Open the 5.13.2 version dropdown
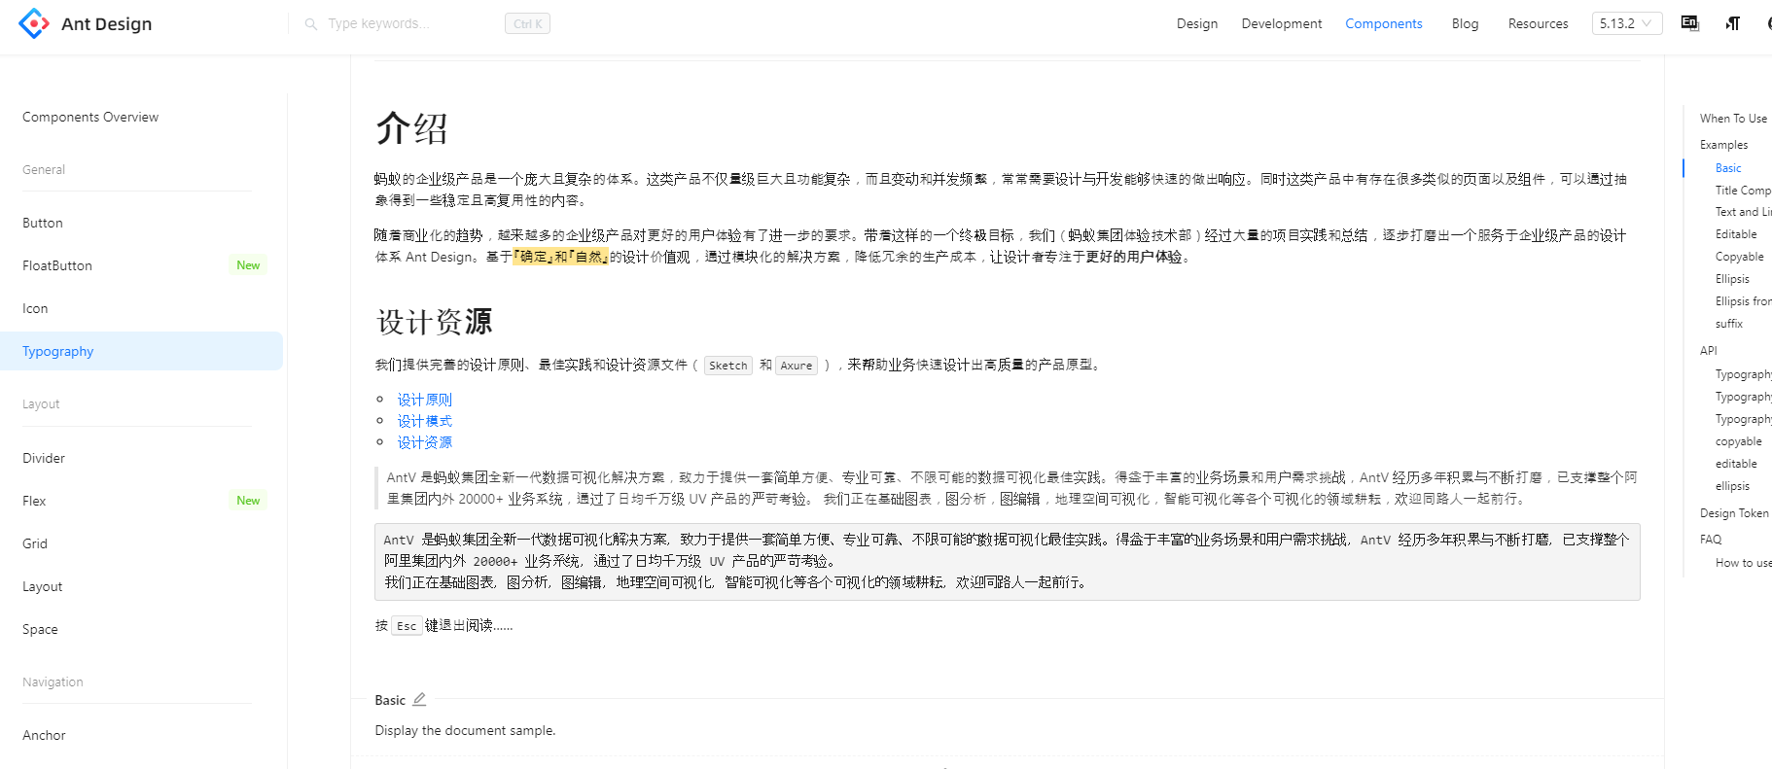The width and height of the screenshot is (1772, 769). (x=1627, y=23)
